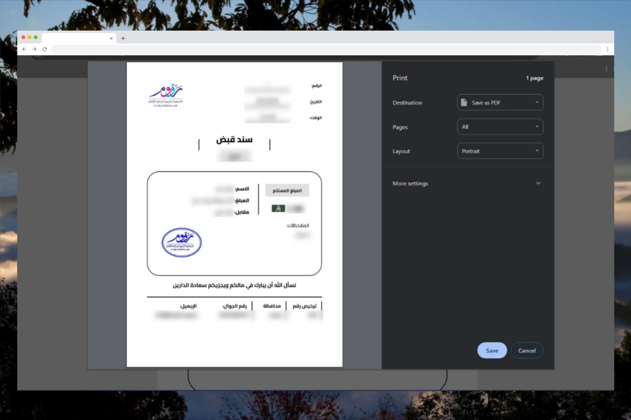Click the green currency icon in the receipt
The height and width of the screenshot is (420, 631).
278,208
